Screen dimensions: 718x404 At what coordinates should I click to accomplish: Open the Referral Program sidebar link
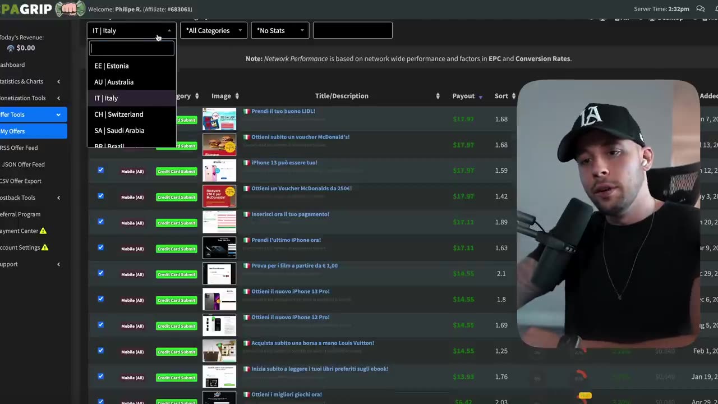[20, 214]
